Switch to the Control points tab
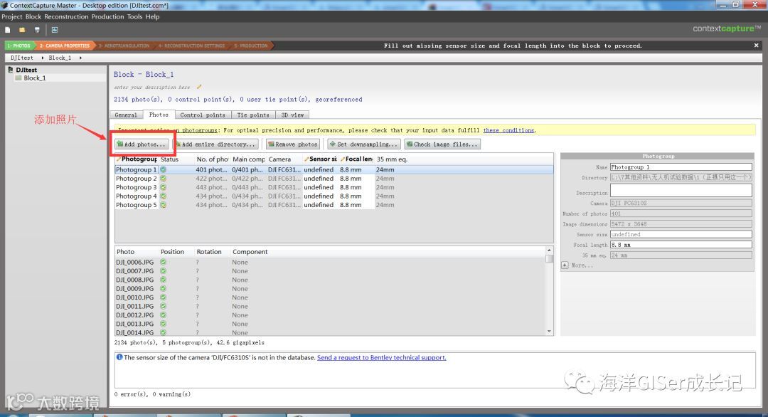Image resolution: width=768 pixels, height=417 pixels. click(202, 115)
